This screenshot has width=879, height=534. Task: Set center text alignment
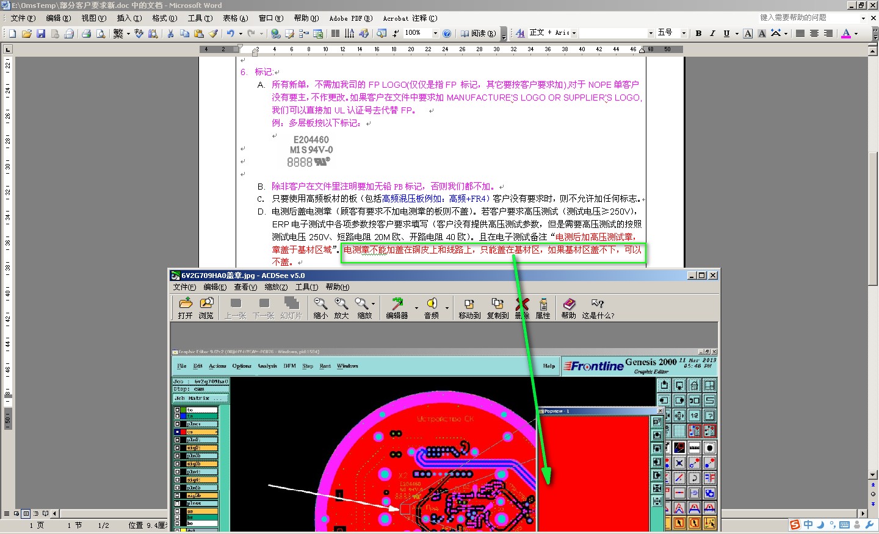point(814,34)
